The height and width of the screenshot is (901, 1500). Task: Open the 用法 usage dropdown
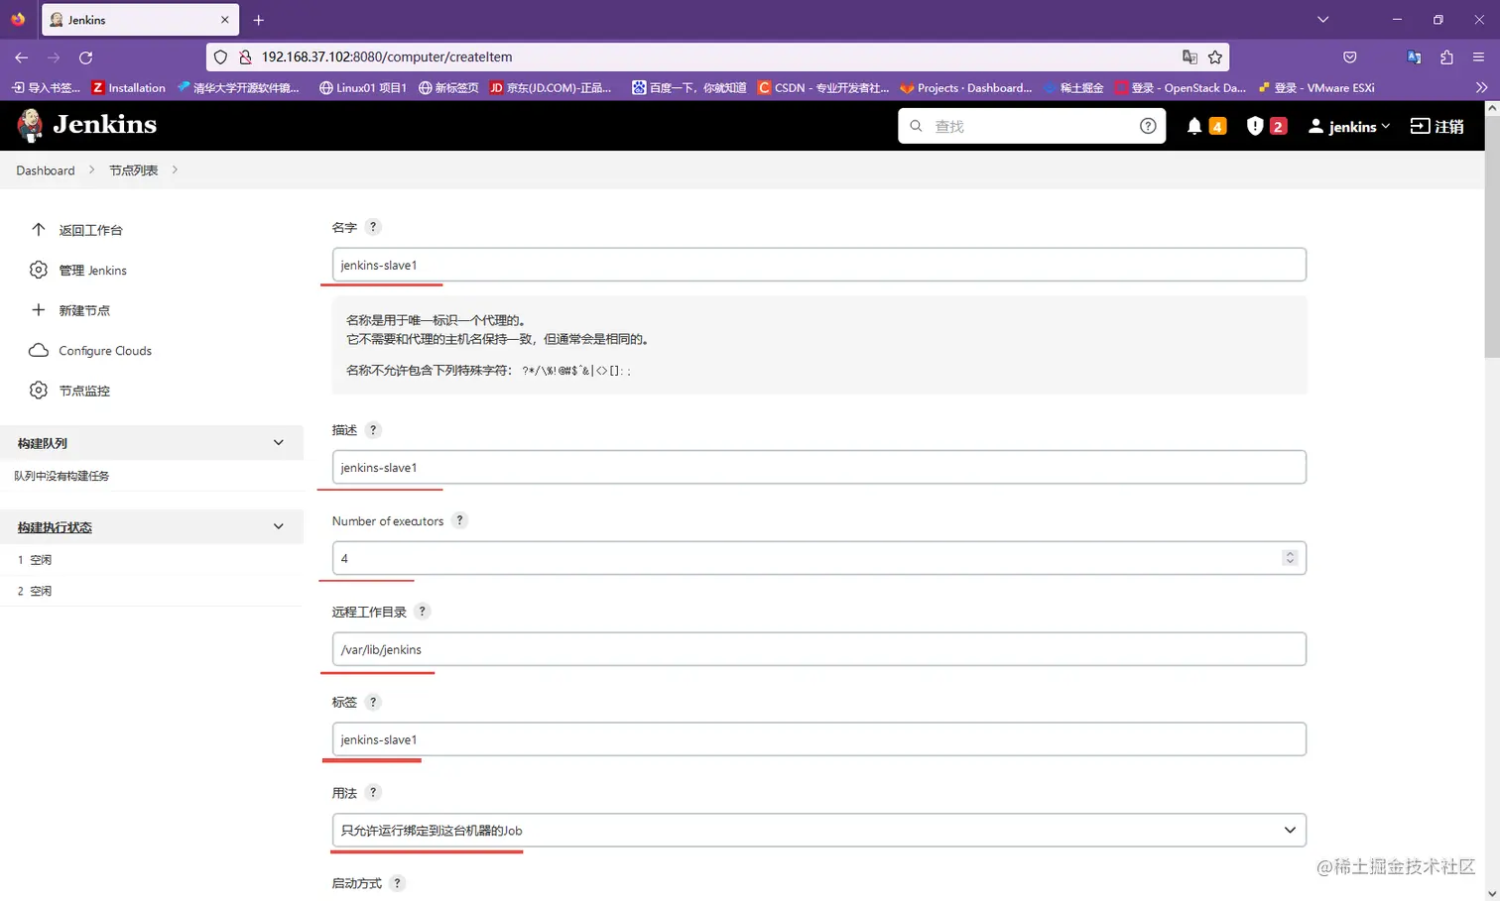point(819,831)
